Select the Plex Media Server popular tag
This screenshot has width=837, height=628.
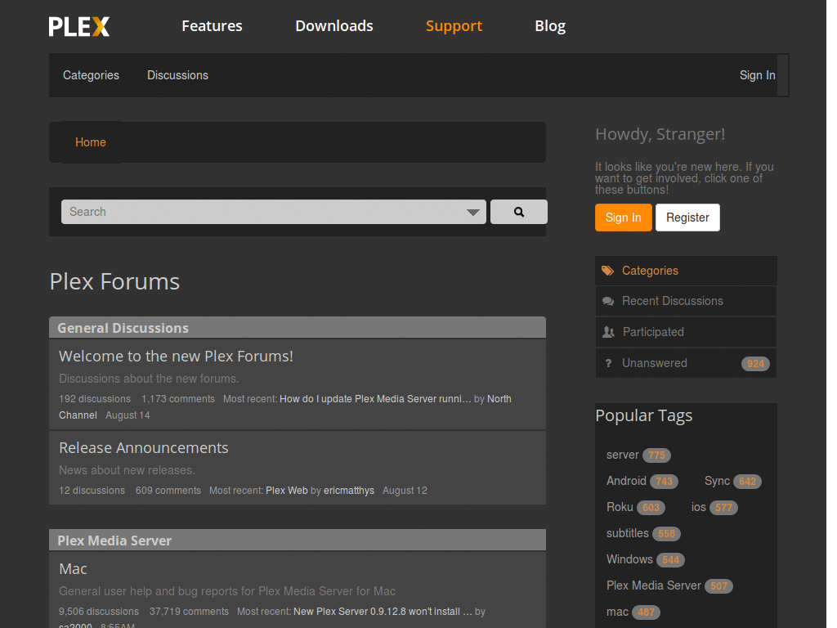653,585
